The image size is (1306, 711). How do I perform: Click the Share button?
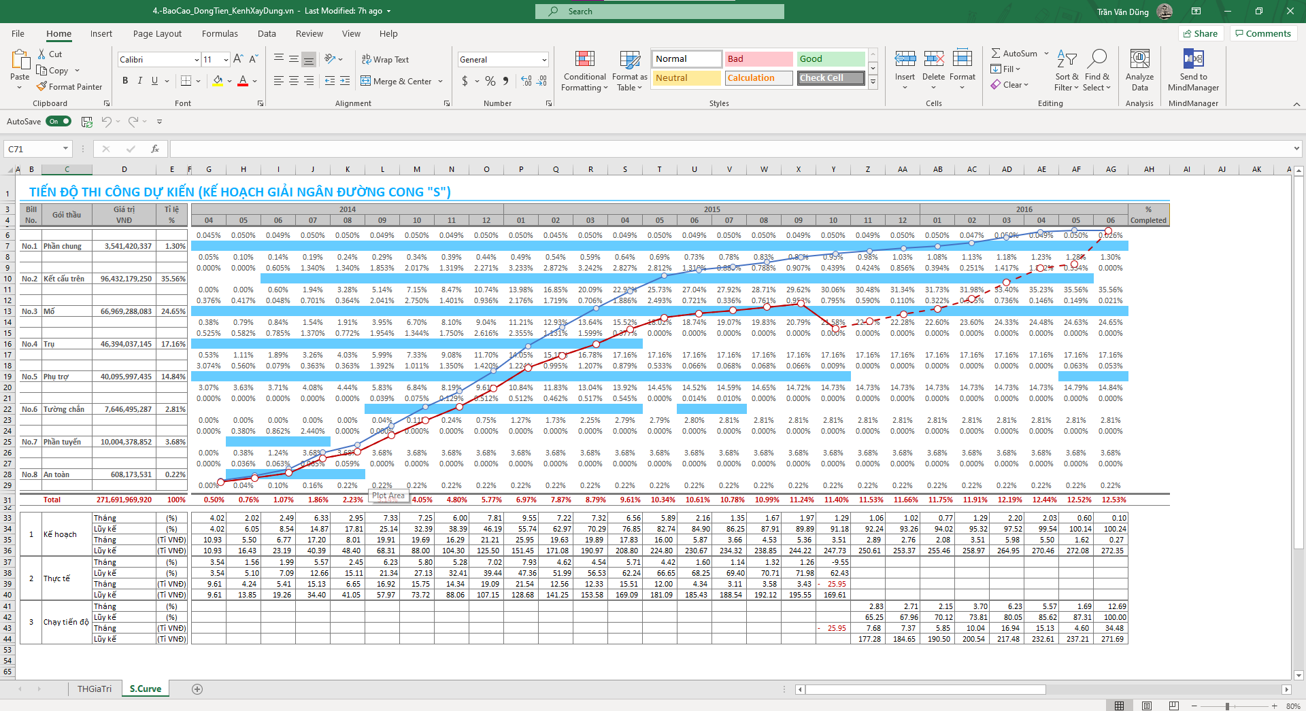pos(1201,34)
